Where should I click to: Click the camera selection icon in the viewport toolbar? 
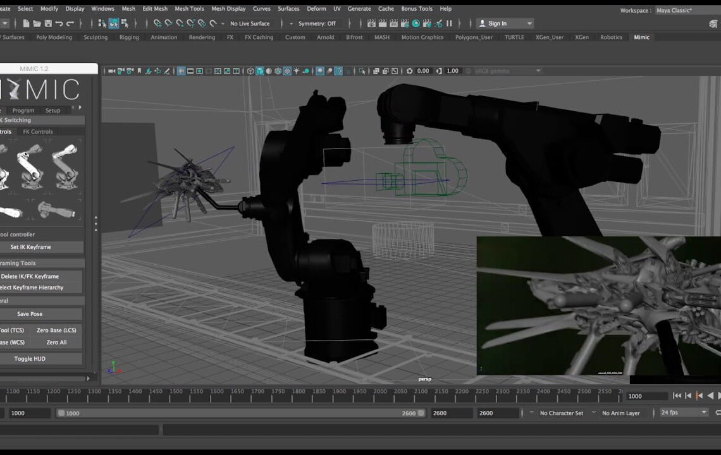tap(110, 71)
